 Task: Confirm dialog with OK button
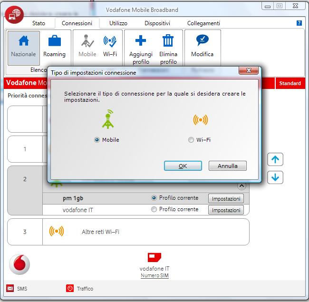[x=183, y=166]
